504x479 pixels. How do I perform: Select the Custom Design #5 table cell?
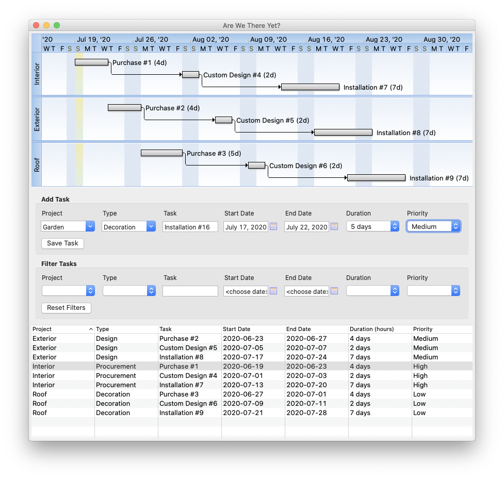[x=190, y=348]
